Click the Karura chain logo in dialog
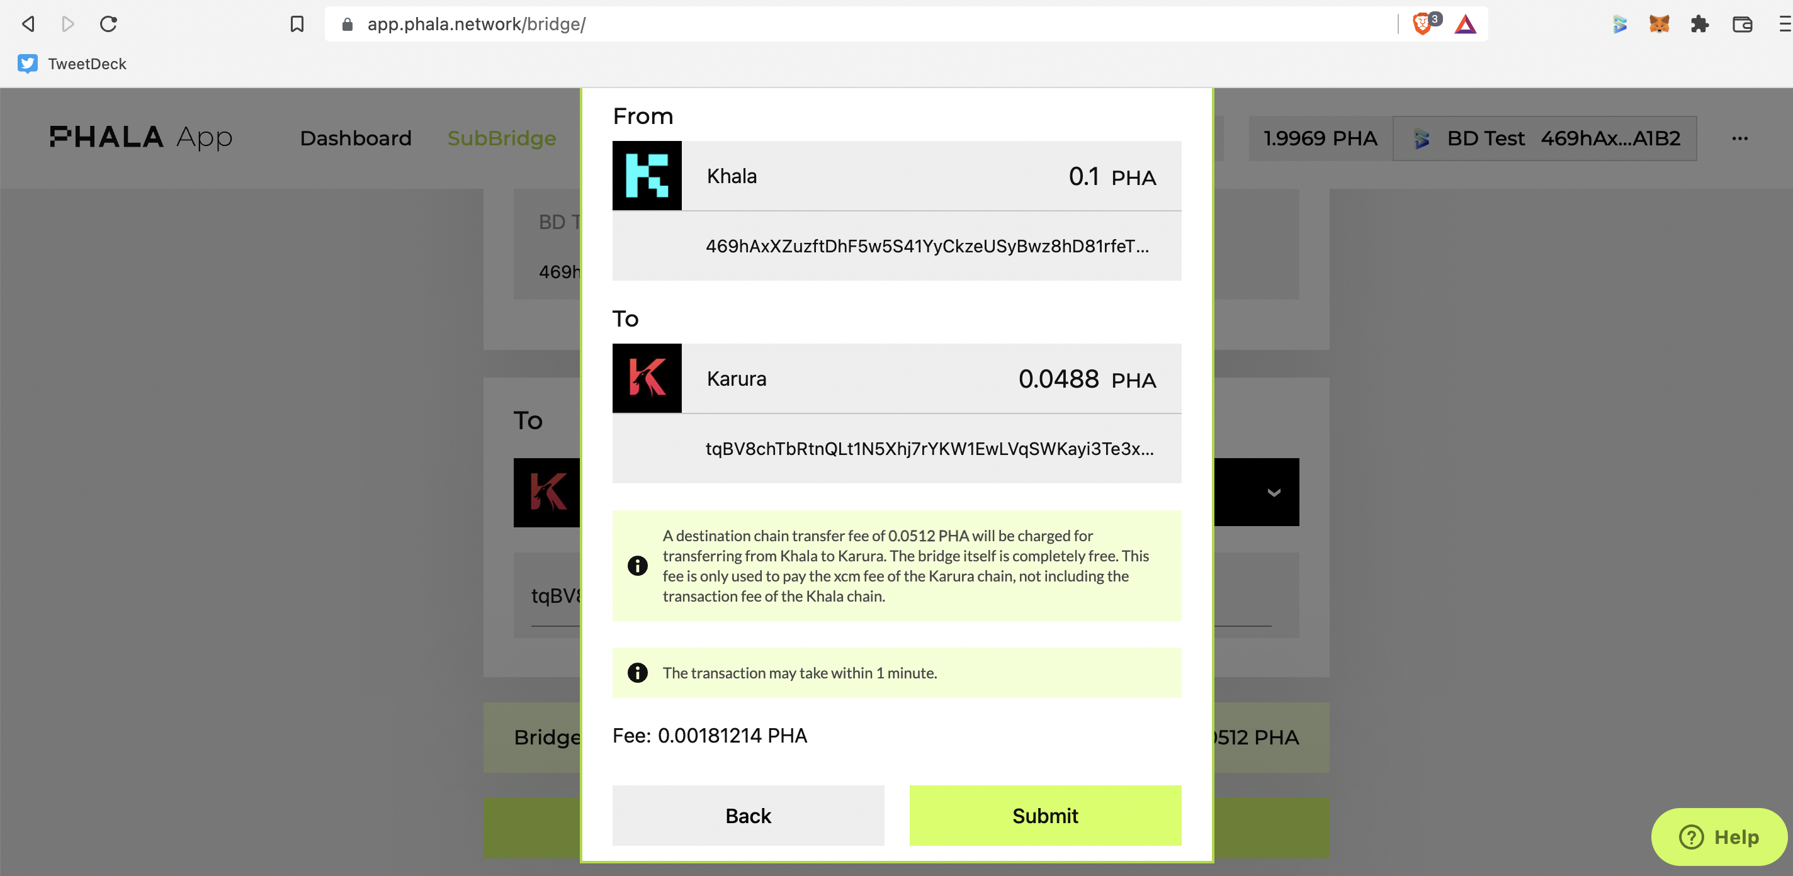This screenshot has height=876, width=1793. (647, 378)
